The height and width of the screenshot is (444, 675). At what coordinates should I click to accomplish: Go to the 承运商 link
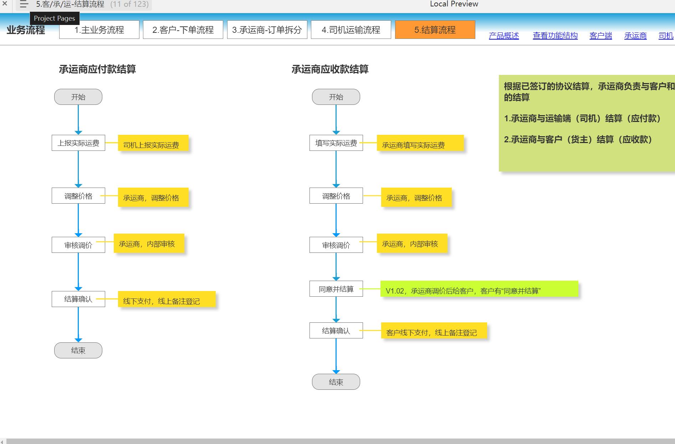tap(635, 36)
